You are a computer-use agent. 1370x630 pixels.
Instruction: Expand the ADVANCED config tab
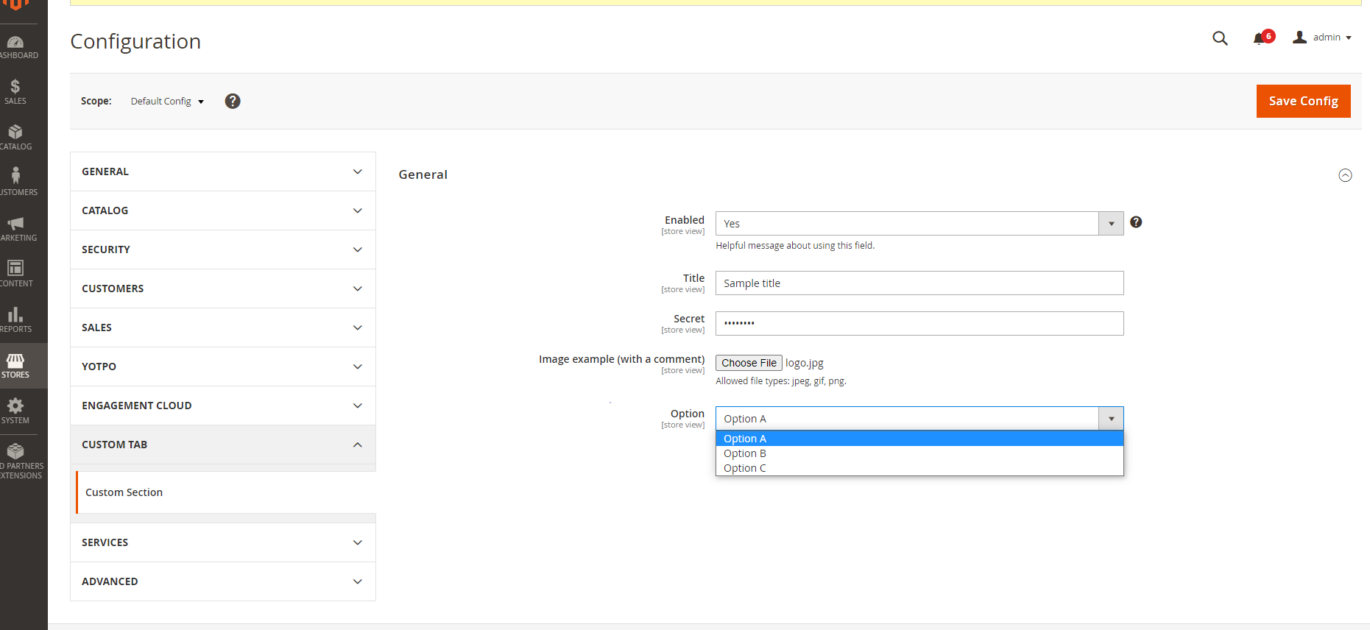(x=223, y=581)
